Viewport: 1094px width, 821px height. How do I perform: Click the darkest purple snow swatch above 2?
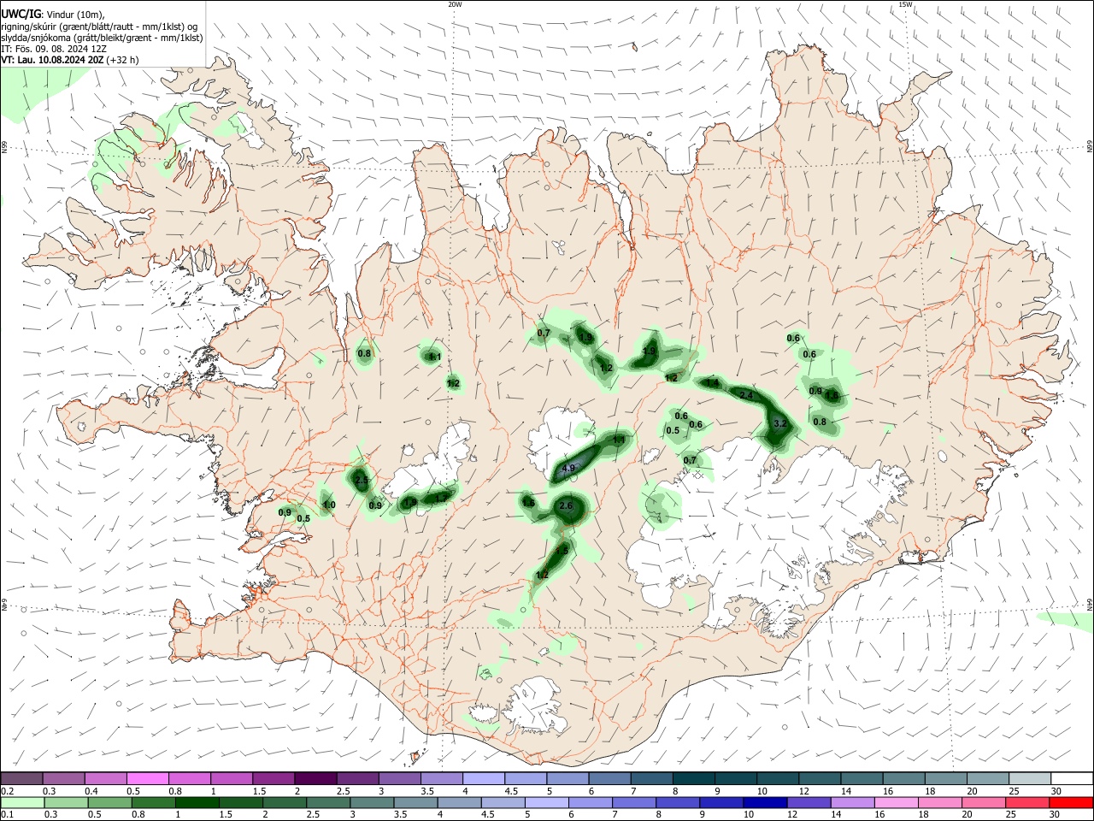tap(315, 778)
